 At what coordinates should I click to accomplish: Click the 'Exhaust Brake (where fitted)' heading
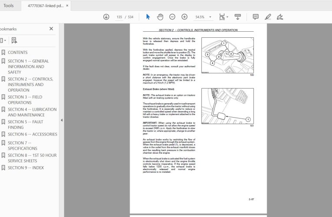pyautogui.click(x=158, y=89)
